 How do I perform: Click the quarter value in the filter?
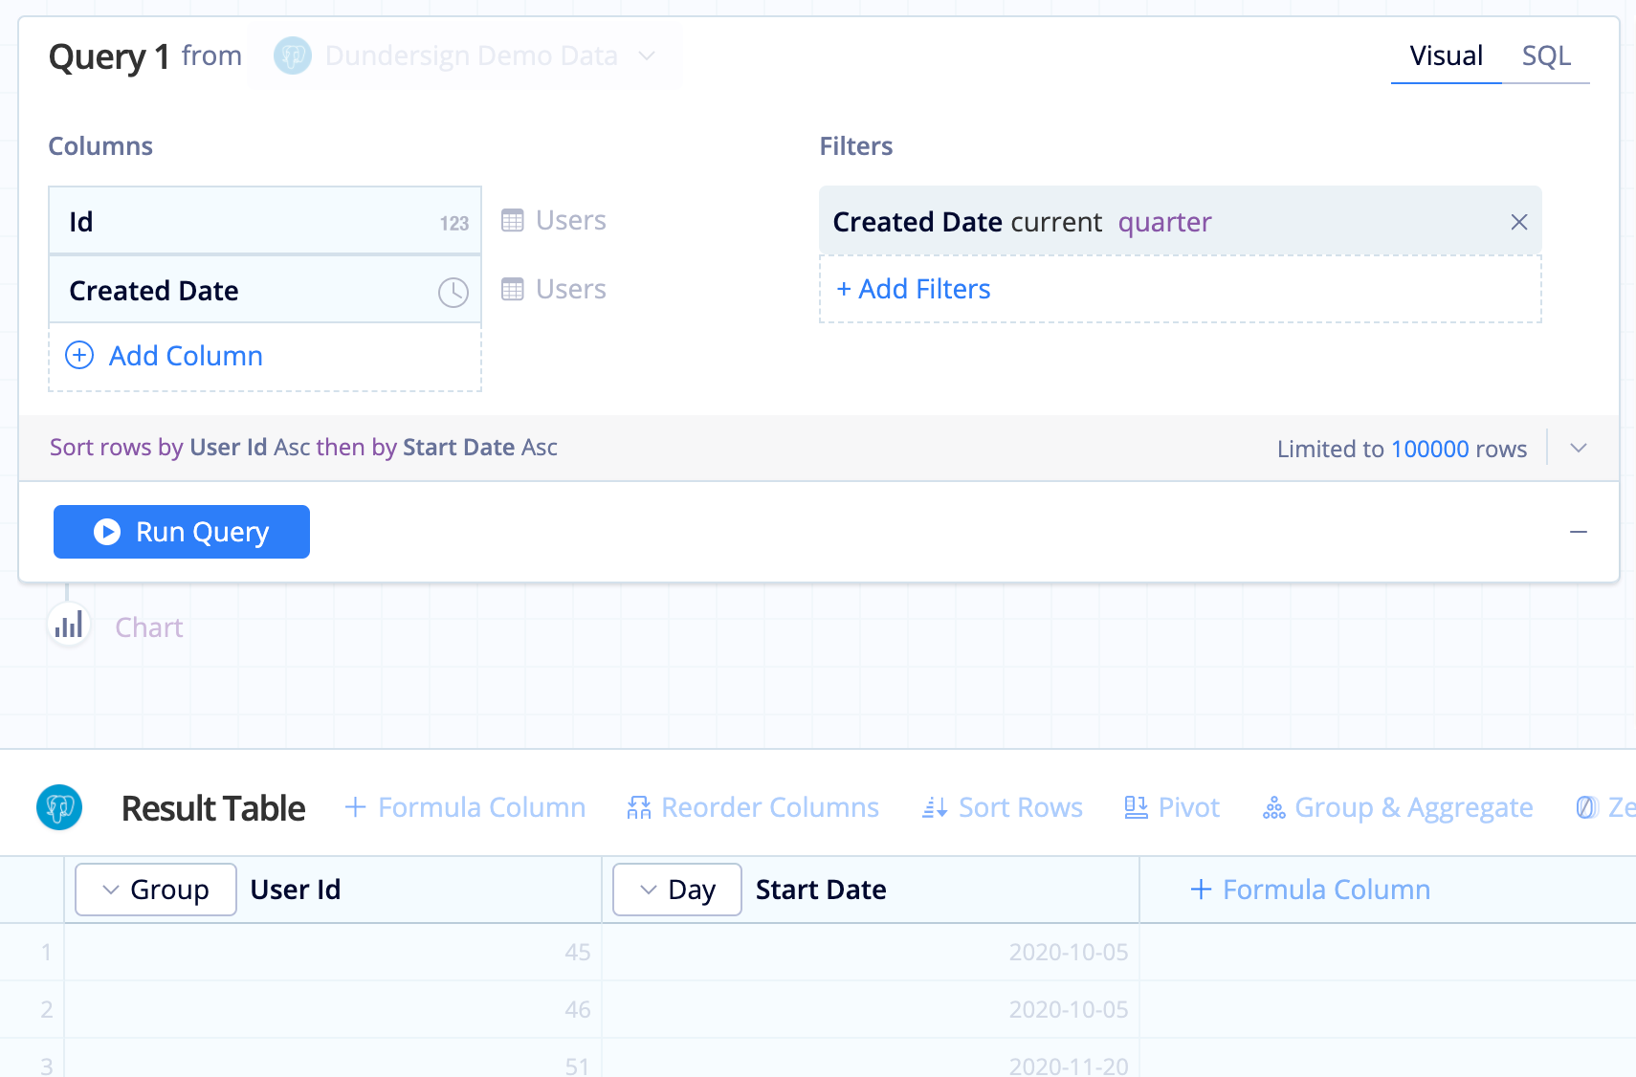pyautogui.click(x=1164, y=222)
